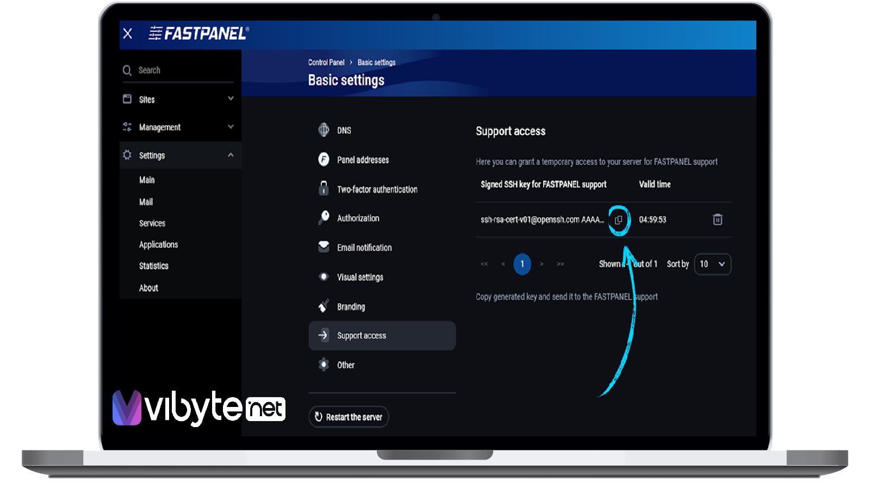The width and height of the screenshot is (870, 489).
Task: Open Mail settings in sidebar
Action: click(146, 202)
